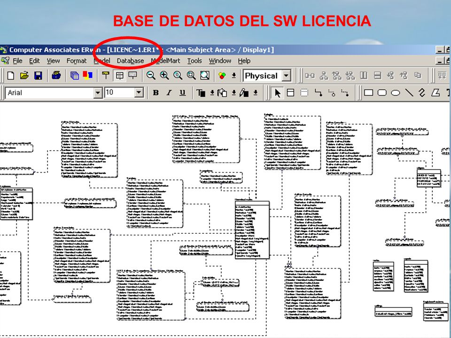Select the zigzag polyline tool
This screenshot has height=338, width=451.
point(422,92)
